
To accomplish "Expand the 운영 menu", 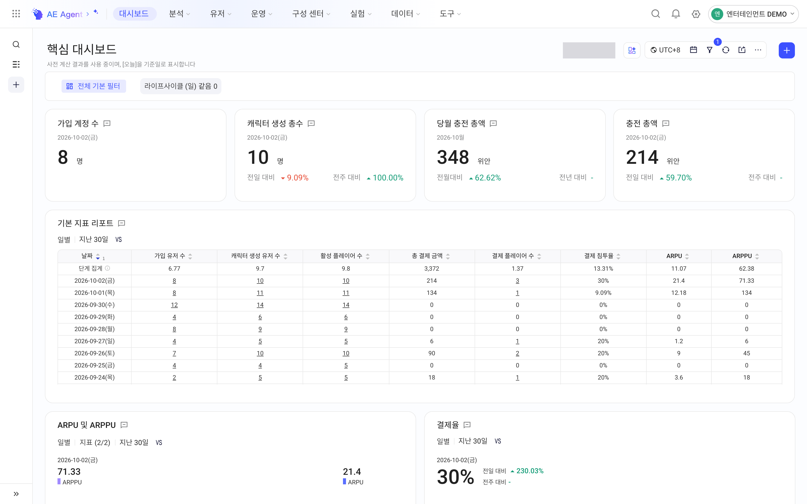I will point(262,14).
